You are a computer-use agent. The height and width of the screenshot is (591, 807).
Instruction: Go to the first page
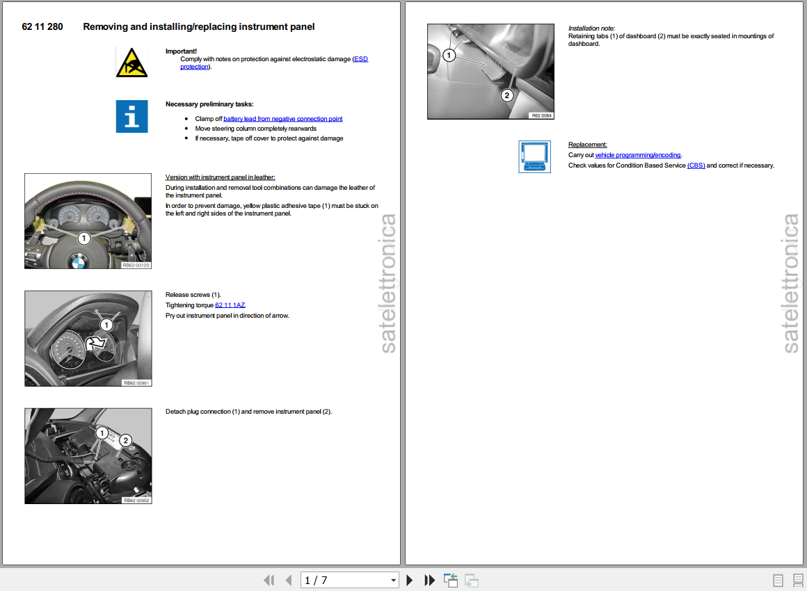pos(269,580)
